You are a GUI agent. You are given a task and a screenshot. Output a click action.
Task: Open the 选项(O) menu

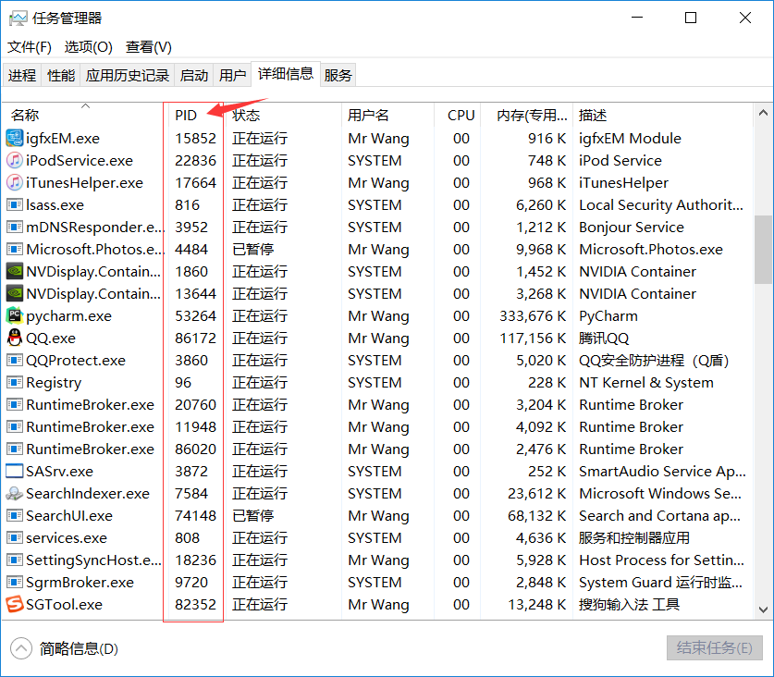pyautogui.click(x=88, y=47)
